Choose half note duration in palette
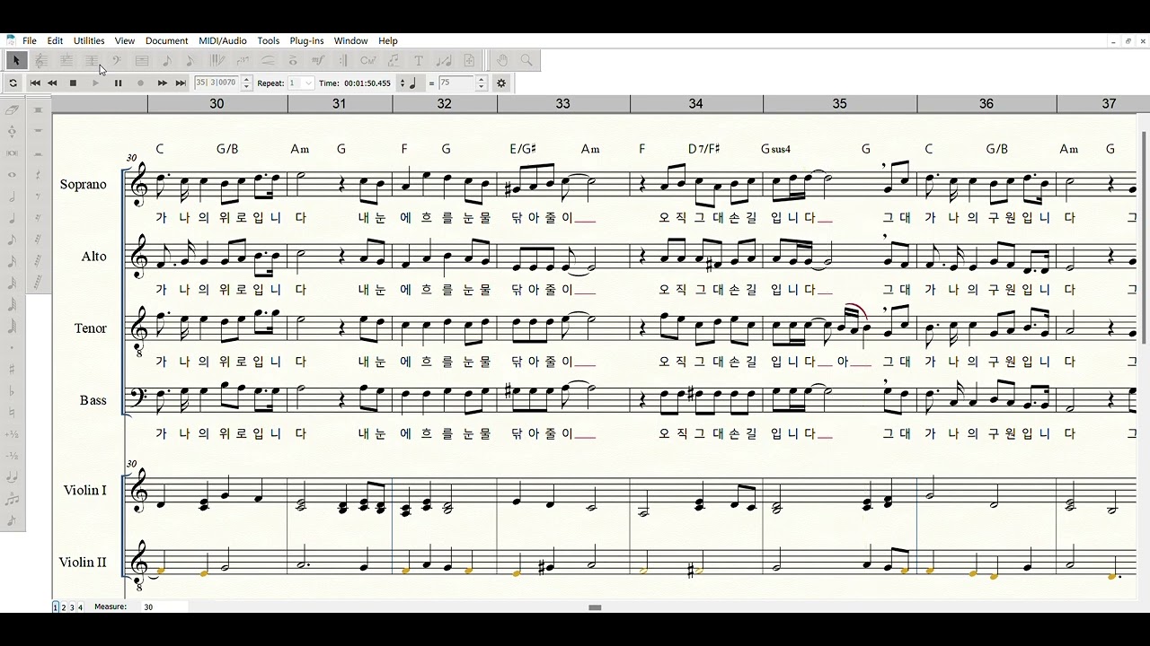This screenshot has height=646, width=1150. [x=12, y=196]
